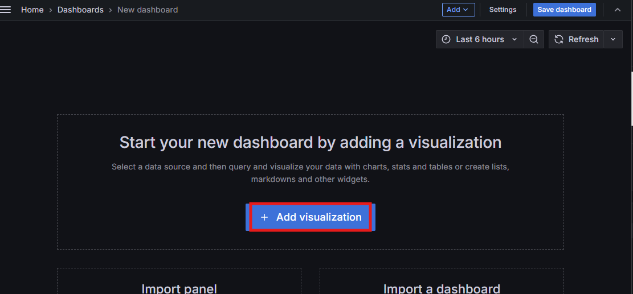Click the 'Start your new dashboard' heading
633x294 pixels.
(311, 143)
